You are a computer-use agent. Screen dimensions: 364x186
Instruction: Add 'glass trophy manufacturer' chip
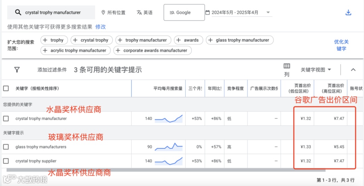[x=240, y=40]
